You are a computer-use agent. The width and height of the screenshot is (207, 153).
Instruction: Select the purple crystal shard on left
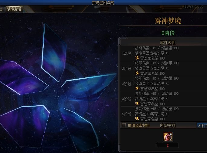(x=23, y=77)
